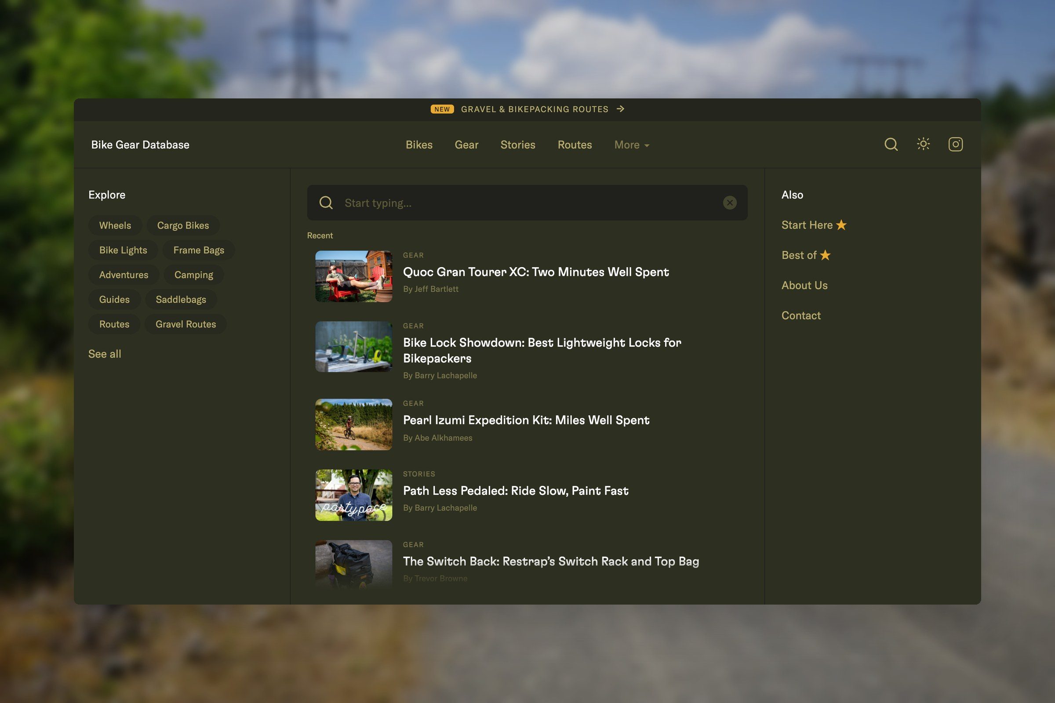Select the Frame Bags tag
This screenshot has width=1055, height=703.
click(x=199, y=250)
